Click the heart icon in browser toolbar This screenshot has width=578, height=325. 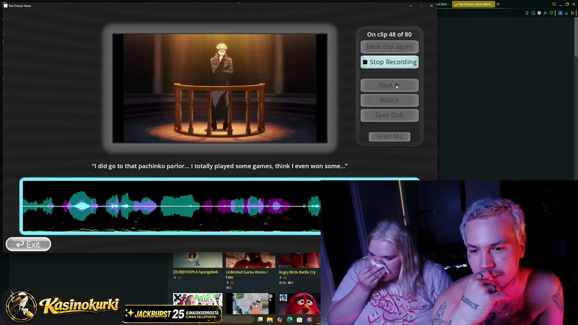point(551,13)
